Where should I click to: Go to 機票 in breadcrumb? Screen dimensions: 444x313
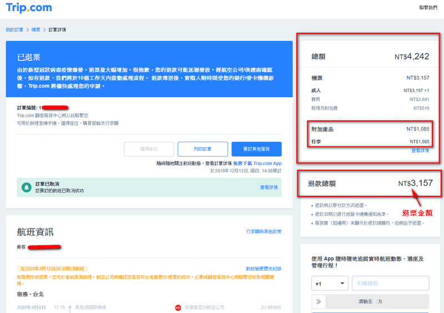[x=37, y=29]
